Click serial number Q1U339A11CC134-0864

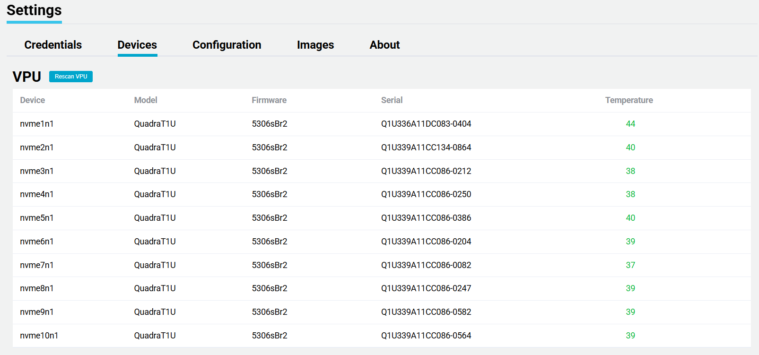pyautogui.click(x=426, y=147)
